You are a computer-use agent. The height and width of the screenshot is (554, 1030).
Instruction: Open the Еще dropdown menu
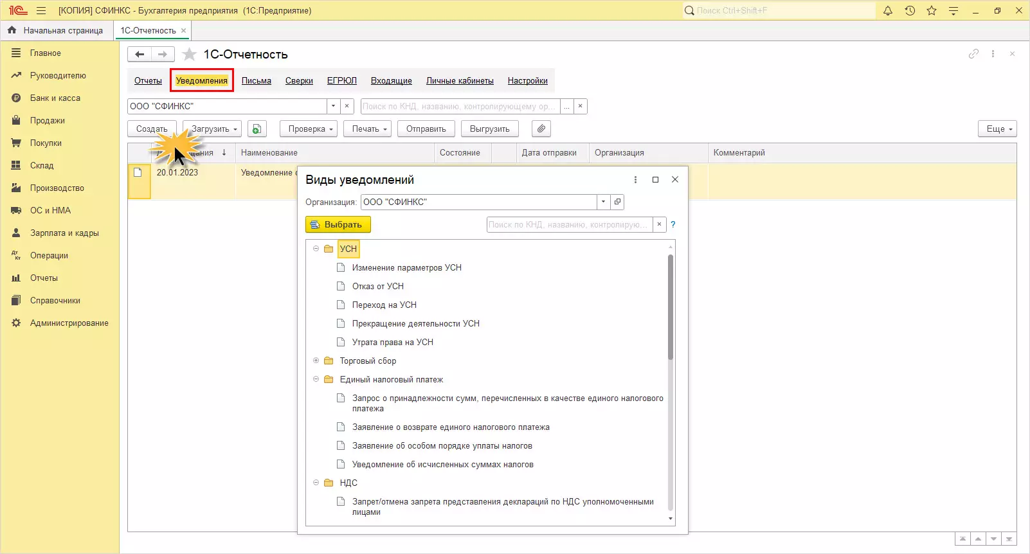[997, 129]
